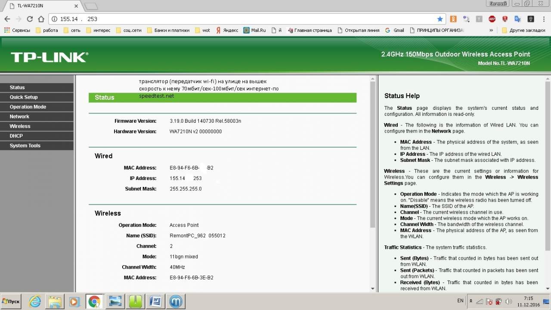This screenshot has height=310, width=551.
Task: Click the volume speaker tray icon
Action: (508, 301)
